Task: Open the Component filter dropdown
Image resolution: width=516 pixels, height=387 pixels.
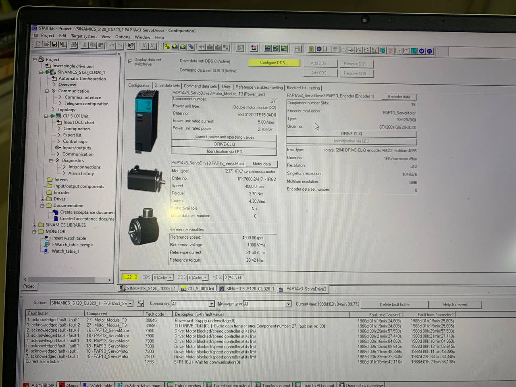Action: click(211, 304)
